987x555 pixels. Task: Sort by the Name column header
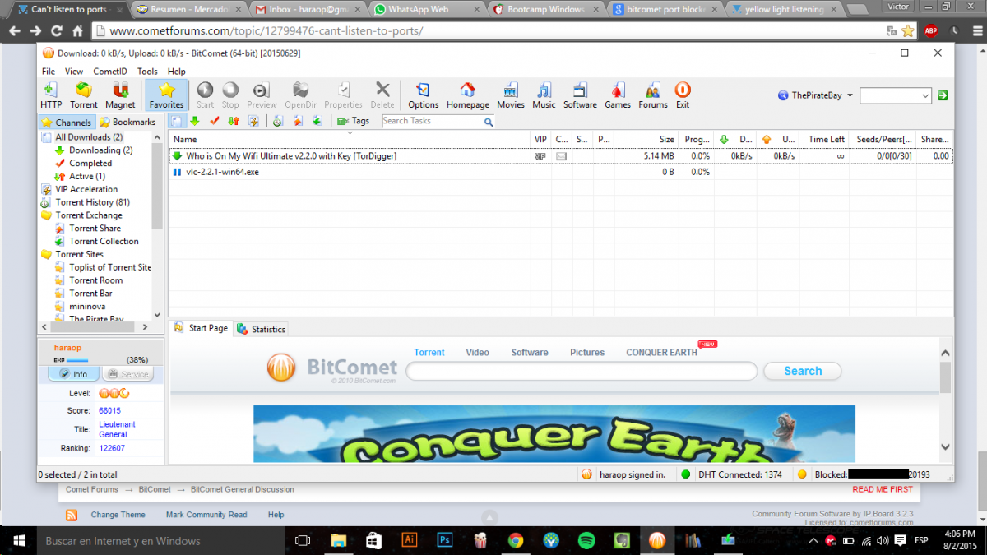coord(350,139)
